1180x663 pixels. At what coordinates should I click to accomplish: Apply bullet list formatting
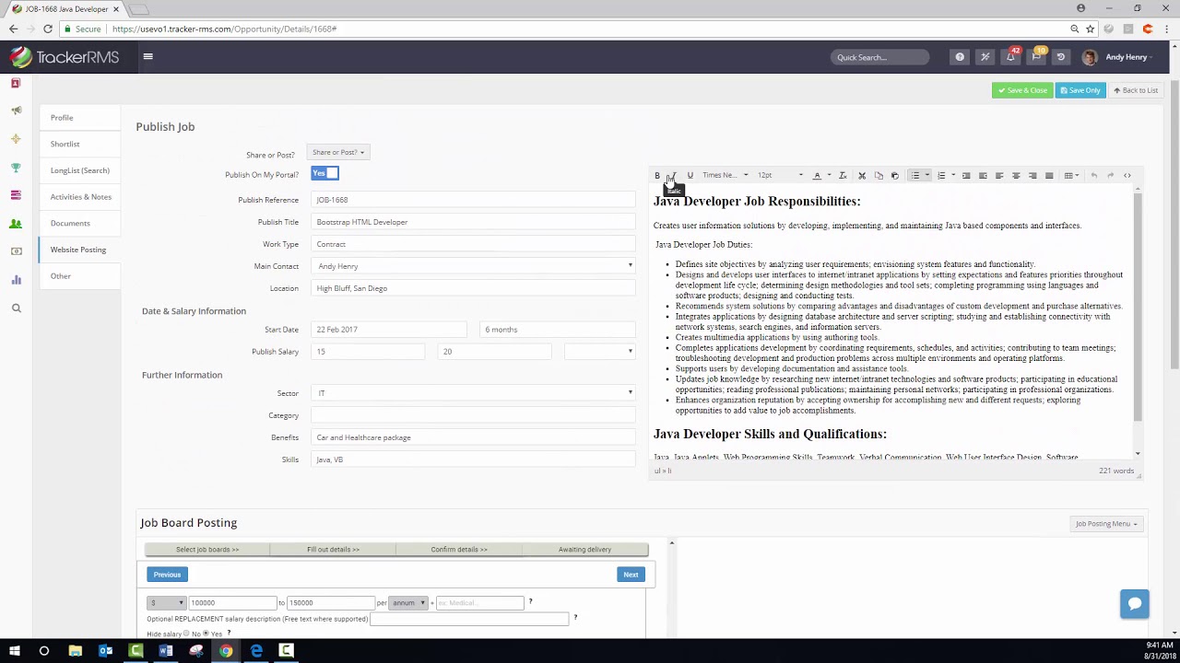914,175
